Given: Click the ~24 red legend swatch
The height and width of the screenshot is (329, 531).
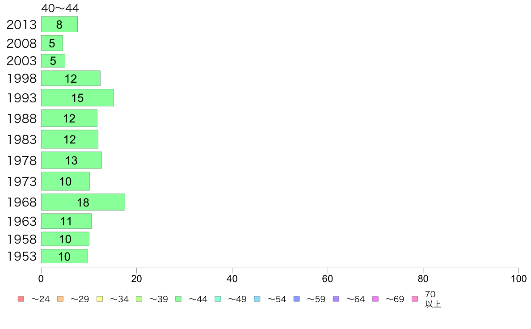Looking at the screenshot, I should coord(21,299).
